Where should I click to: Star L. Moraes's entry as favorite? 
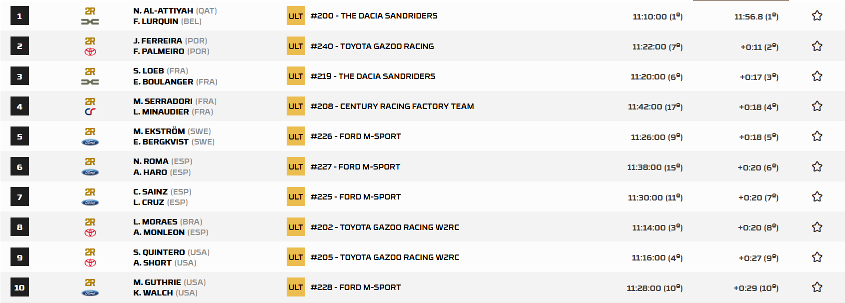[x=817, y=227]
